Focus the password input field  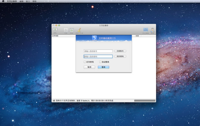pos(98,56)
